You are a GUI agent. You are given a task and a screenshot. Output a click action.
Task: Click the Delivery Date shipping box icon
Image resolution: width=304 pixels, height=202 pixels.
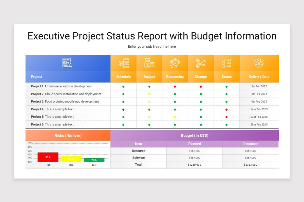point(259,63)
